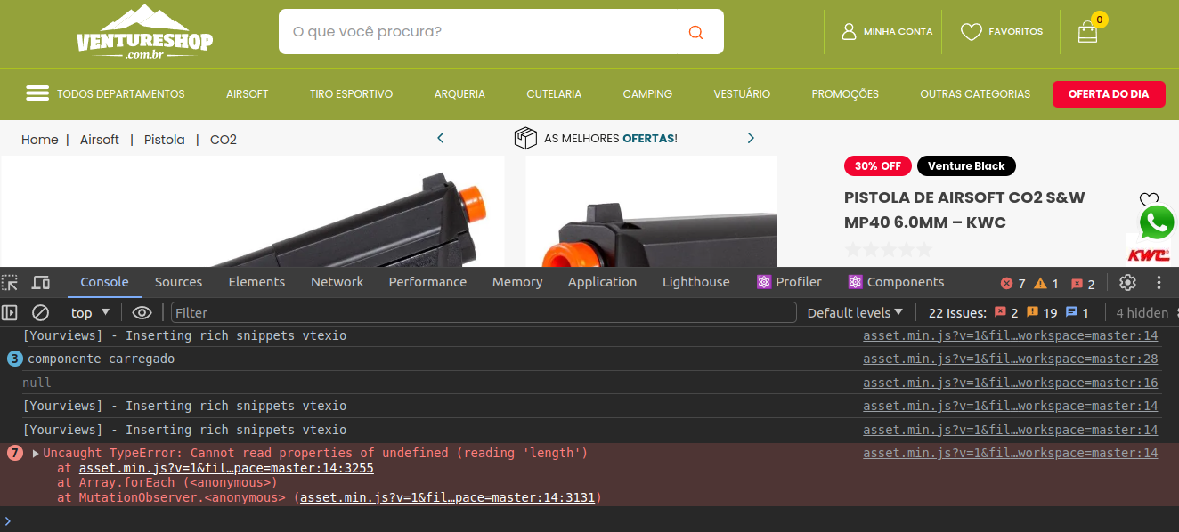This screenshot has width=1179, height=532.
Task: Open the top context dropdown
Action: point(91,312)
